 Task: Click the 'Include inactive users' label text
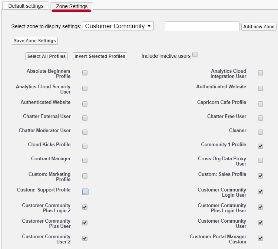pos(166,56)
